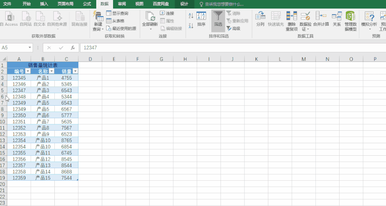Click the Insert Function fx button
Image resolution: width=386 pixels, height=206 pixels.
tap(73, 48)
